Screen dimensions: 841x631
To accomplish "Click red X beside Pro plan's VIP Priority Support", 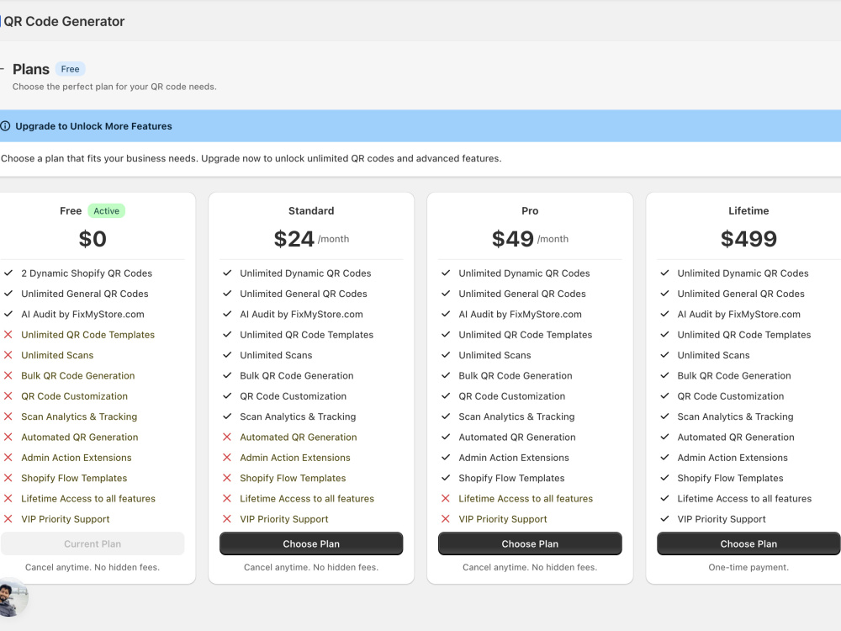I will click(x=446, y=519).
